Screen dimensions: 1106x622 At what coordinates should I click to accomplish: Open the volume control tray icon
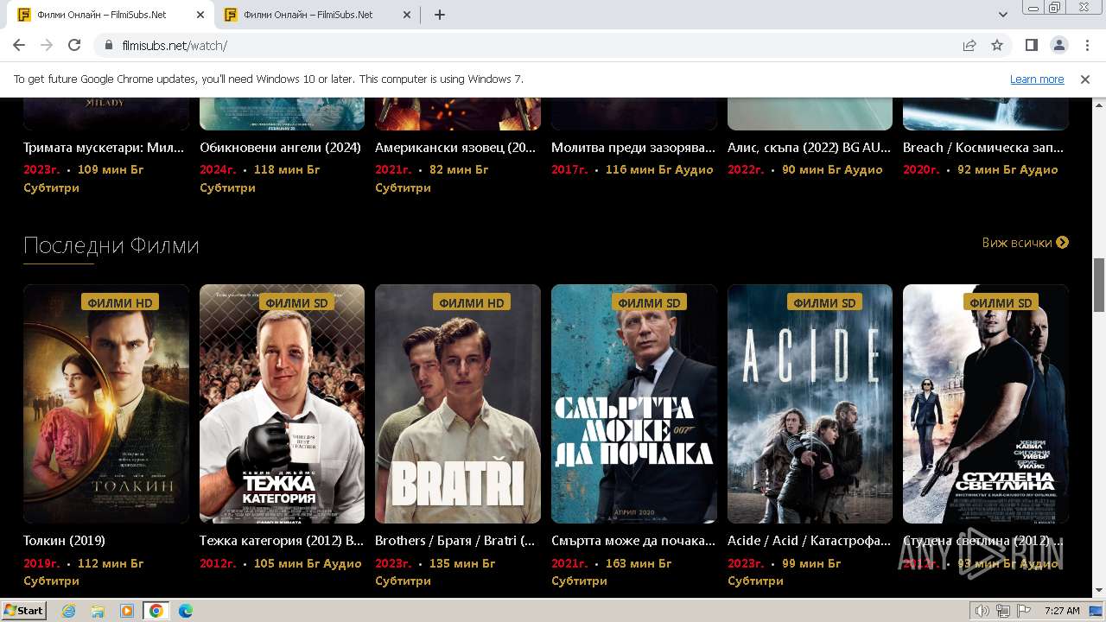[x=982, y=611]
